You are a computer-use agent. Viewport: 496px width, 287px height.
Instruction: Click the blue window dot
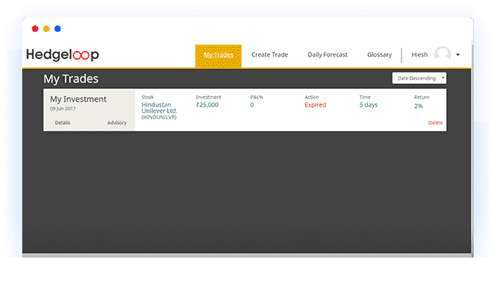[57, 29]
